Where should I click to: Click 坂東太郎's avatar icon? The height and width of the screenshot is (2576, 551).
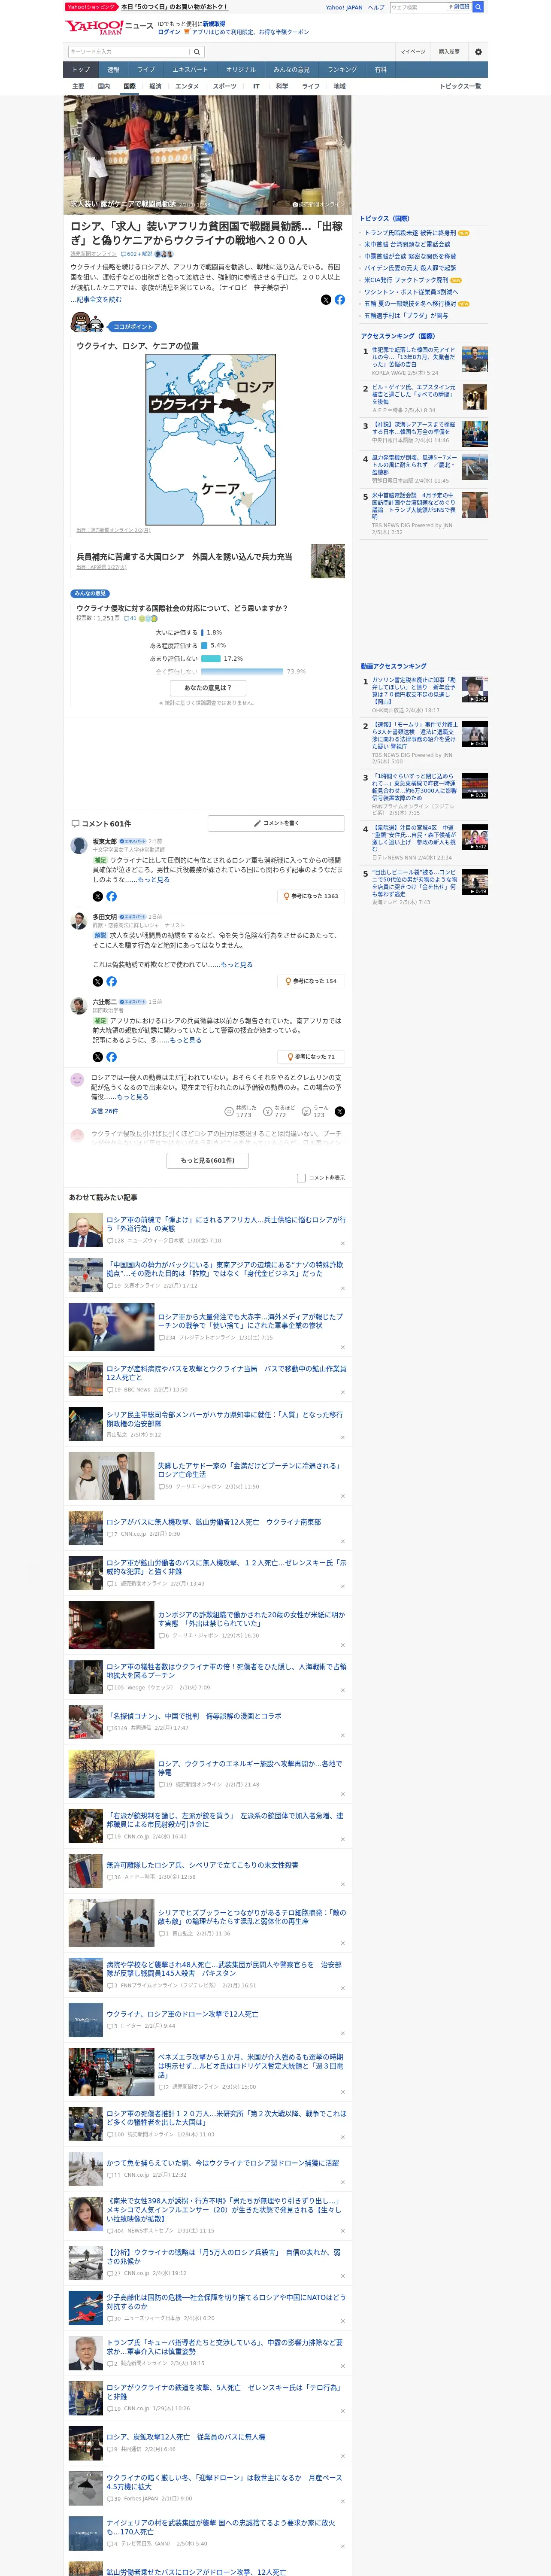click(x=78, y=845)
